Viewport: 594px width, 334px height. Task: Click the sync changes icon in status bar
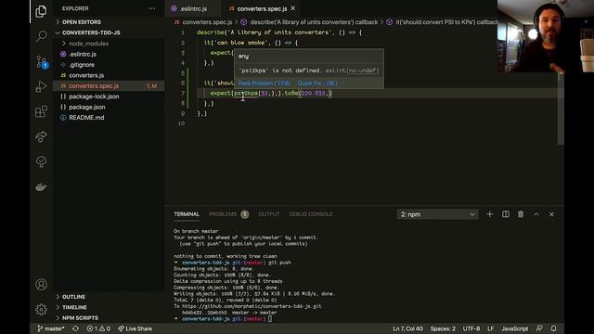click(76, 328)
